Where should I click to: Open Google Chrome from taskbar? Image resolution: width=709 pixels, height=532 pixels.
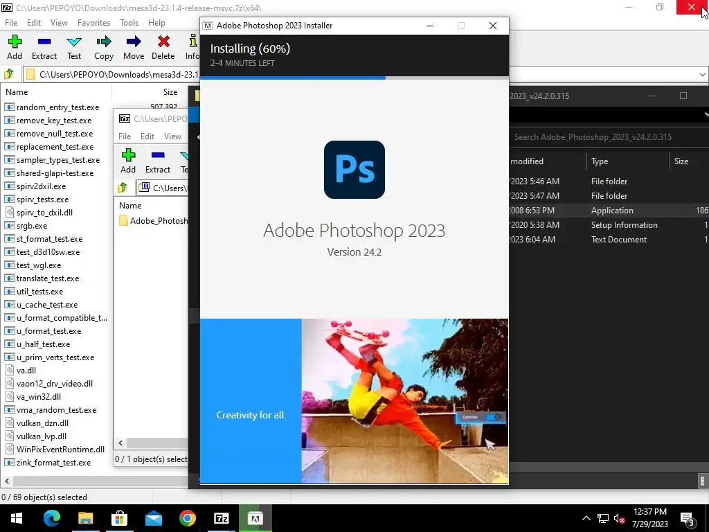(x=187, y=518)
